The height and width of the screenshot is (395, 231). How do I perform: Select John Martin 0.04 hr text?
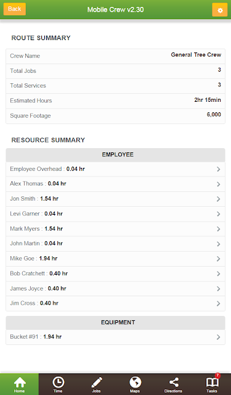point(36,243)
